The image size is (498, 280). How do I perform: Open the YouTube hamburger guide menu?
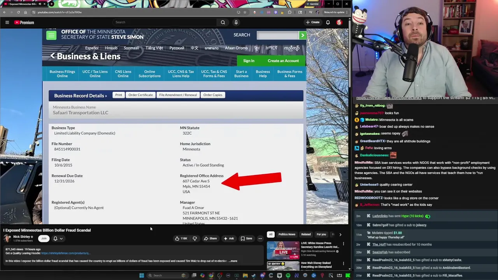[7, 23]
